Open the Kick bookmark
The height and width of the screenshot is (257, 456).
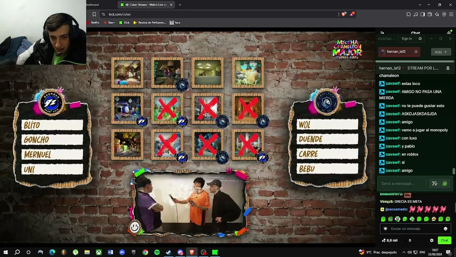[x=124, y=22]
